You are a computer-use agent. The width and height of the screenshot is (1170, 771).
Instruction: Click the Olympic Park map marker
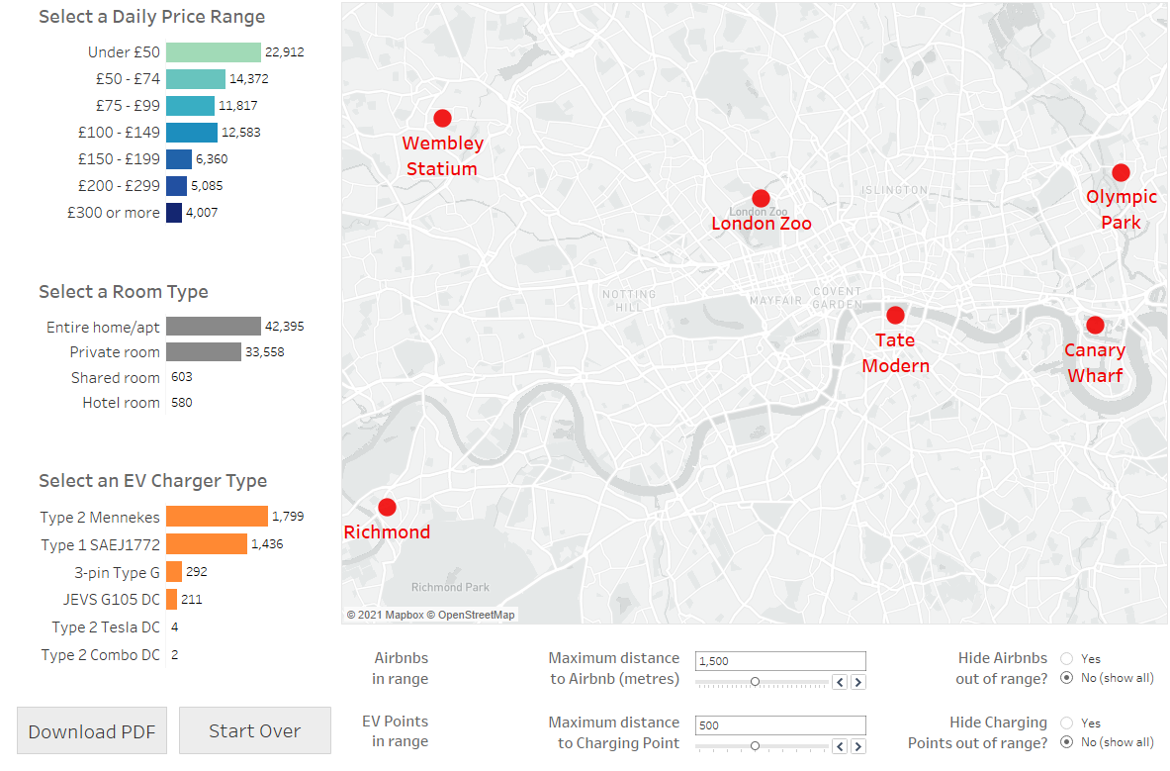point(1121,173)
